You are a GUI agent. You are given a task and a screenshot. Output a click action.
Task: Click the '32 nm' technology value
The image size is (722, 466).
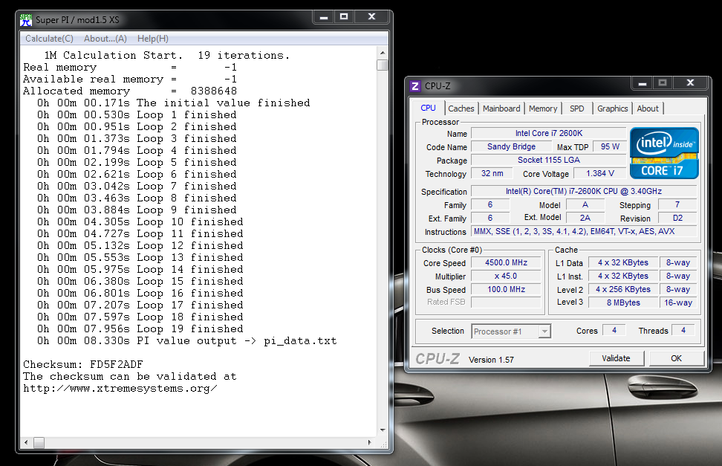click(492, 173)
